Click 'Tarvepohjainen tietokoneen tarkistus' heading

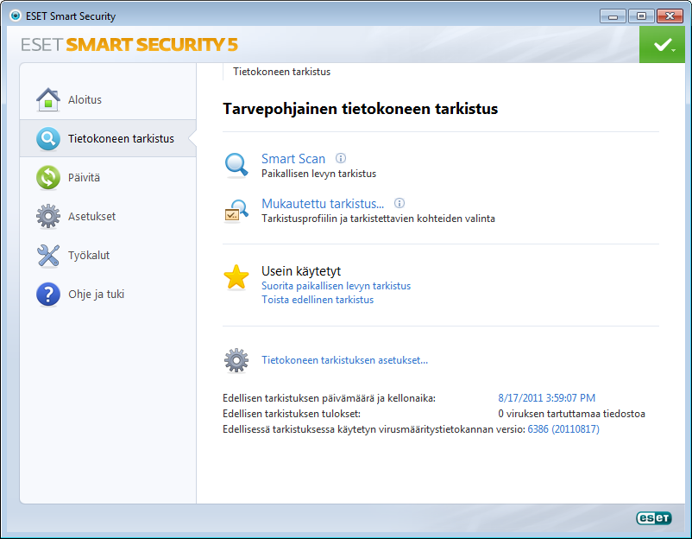point(360,109)
